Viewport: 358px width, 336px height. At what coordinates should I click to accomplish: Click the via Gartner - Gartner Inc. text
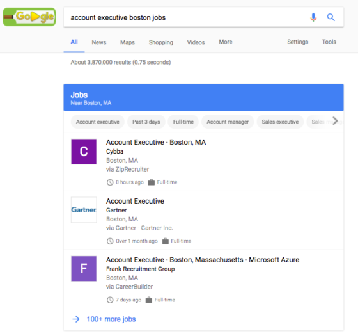point(139,228)
